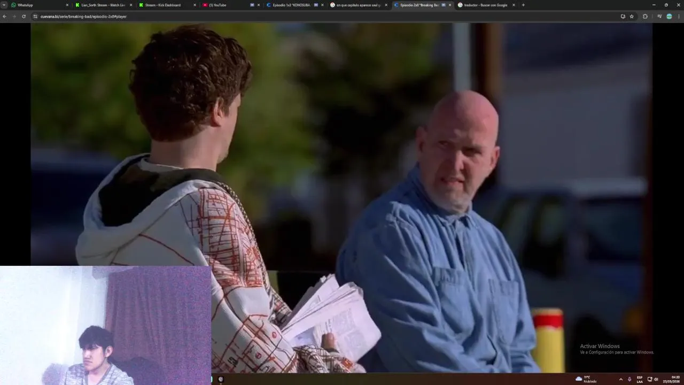This screenshot has width=684, height=385.
Task: Expand hidden system tray icons
Action: 620,379
